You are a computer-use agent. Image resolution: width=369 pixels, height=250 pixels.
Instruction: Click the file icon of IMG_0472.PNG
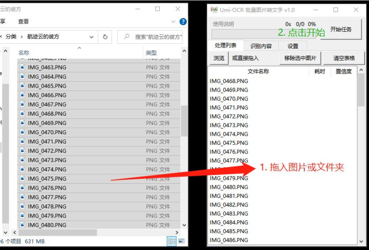(23, 151)
